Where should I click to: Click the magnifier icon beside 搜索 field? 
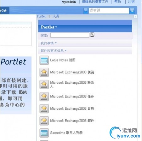[92, 34]
